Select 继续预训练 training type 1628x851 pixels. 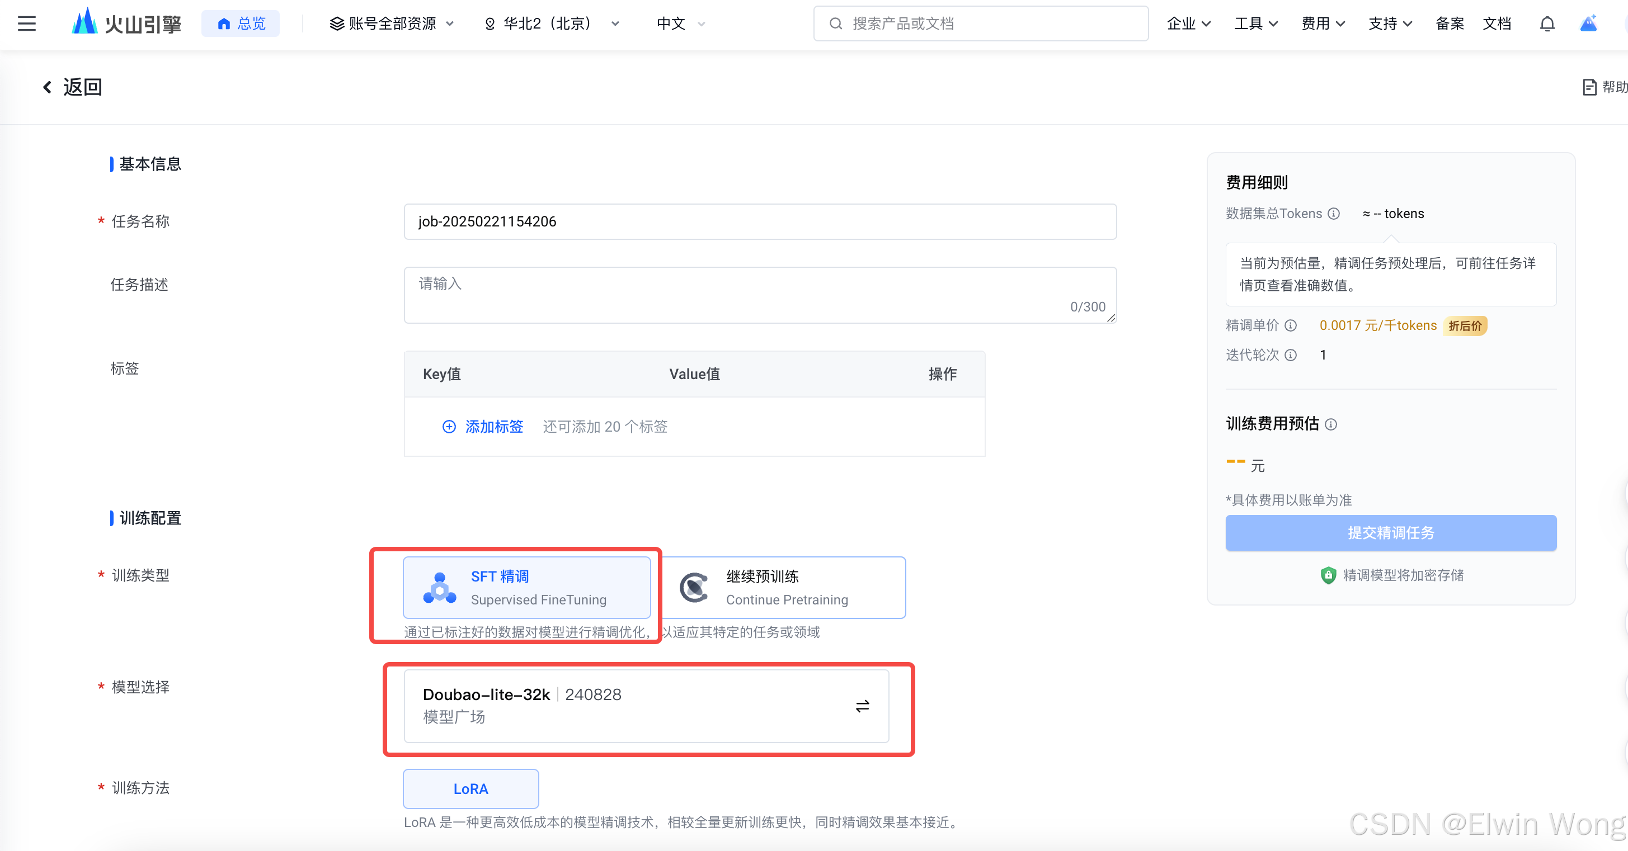pos(783,587)
